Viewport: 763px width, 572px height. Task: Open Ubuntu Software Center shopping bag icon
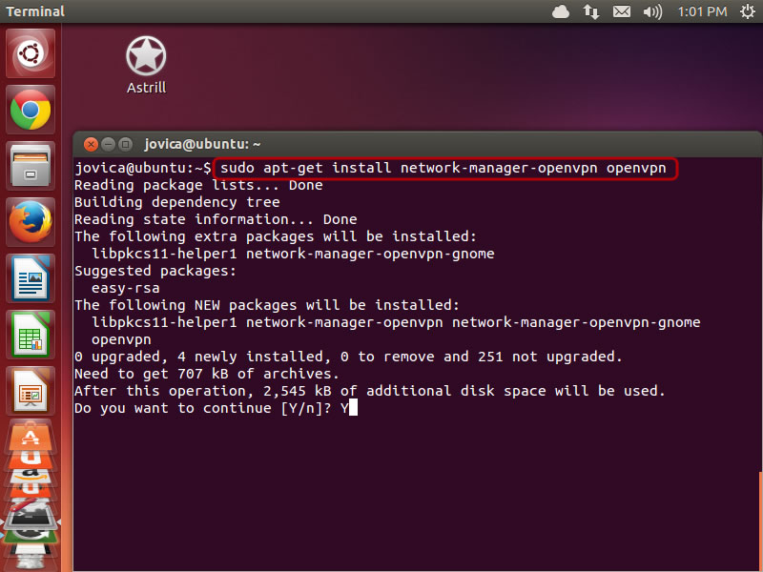[31, 437]
